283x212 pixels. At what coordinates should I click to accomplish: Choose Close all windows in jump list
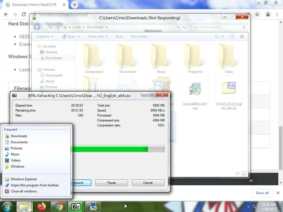click(x=24, y=191)
